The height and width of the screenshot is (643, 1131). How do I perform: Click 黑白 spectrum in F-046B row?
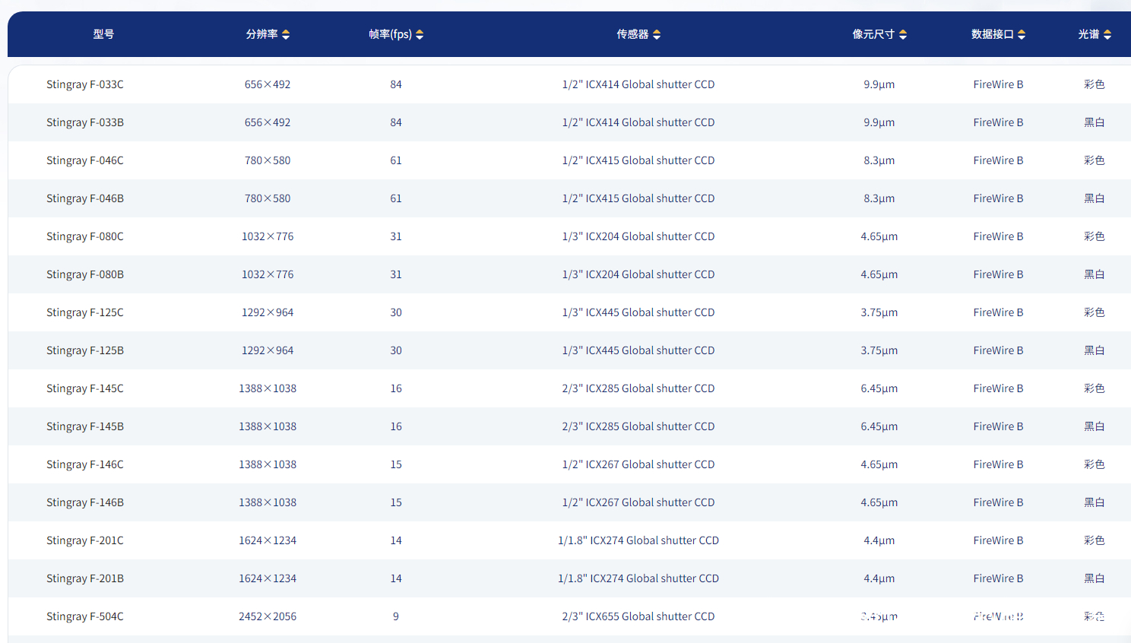click(1095, 198)
